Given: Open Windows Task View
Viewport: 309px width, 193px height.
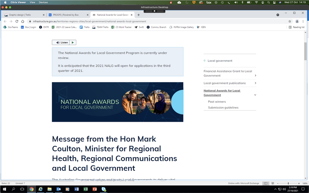Looking at the screenshot, I should pyautogui.click(x=22, y=189).
